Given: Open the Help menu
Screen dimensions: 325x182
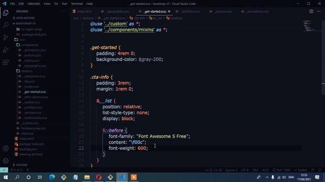Looking at the screenshot, I should click(x=89, y=4).
